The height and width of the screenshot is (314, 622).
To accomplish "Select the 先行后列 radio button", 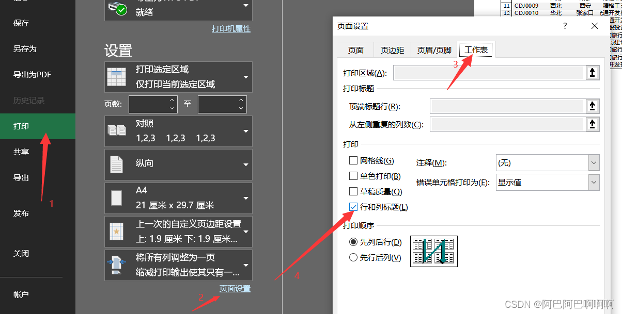I will [x=352, y=257].
